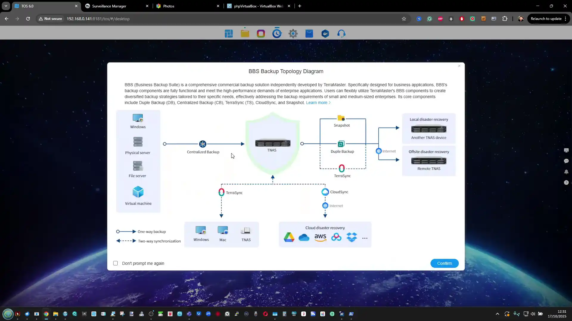This screenshot has width=572, height=321.
Task: Open the headset support icon
Action: point(341,34)
